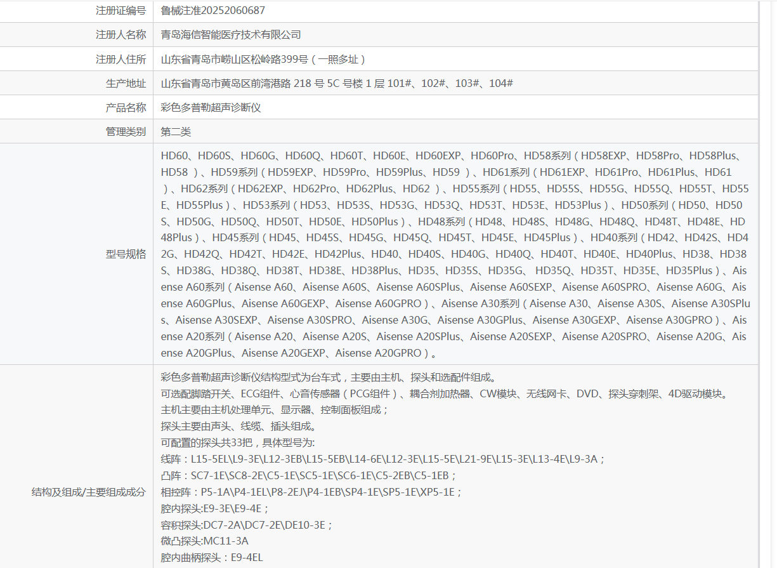This screenshot has width=777, height=568.
Task: Select company name 青岛海信智能医疗技术有限公司
Action: [x=231, y=35]
